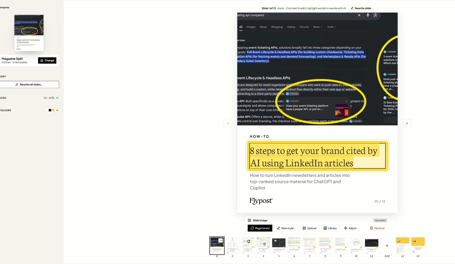
Task: Select slide 4 thumbnail
Action: pyautogui.click(x=263, y=246)
